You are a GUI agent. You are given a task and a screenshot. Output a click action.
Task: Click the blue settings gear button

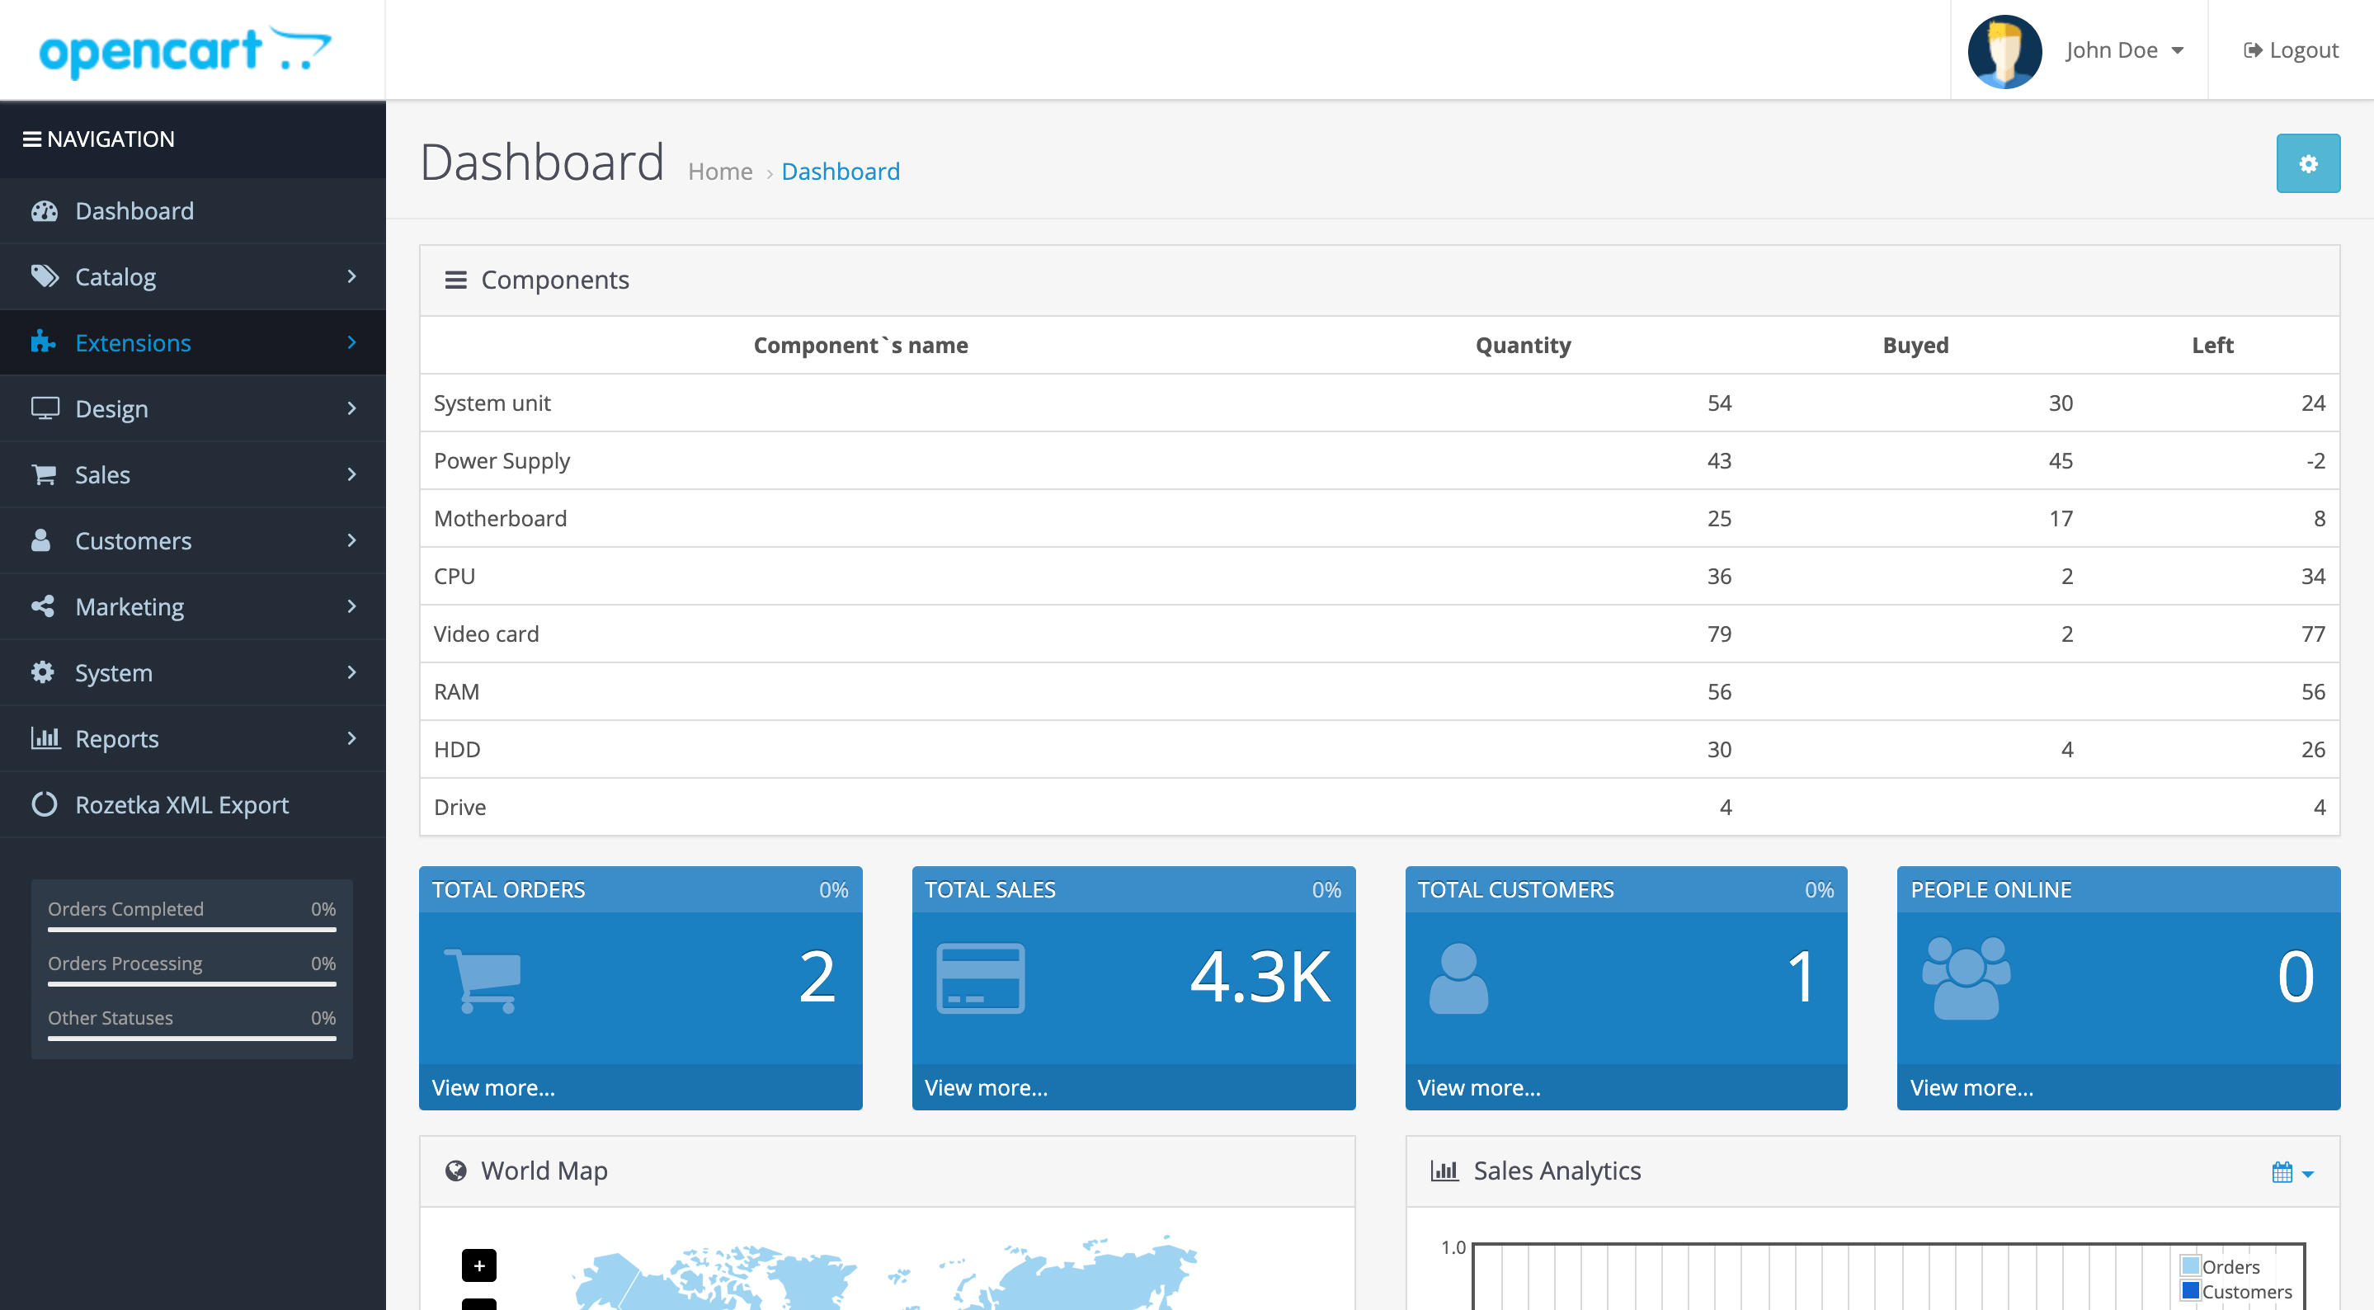2308,163
